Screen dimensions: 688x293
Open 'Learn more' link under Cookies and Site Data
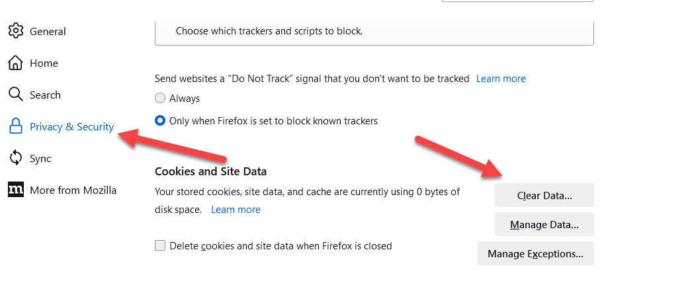236,210
